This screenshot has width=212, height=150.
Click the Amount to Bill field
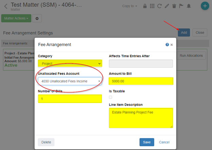coord(141,81)
